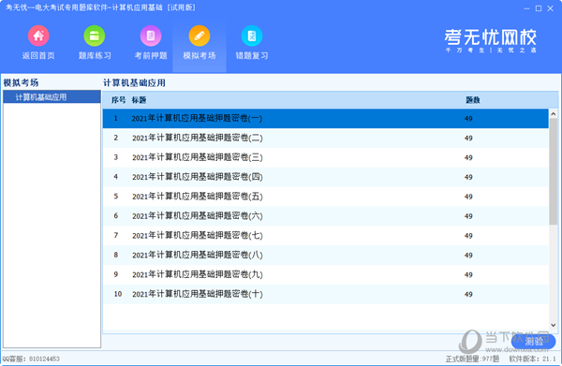
Task: Select 计算机基础应用 in the left tree
Action: (x=52, y=97)
